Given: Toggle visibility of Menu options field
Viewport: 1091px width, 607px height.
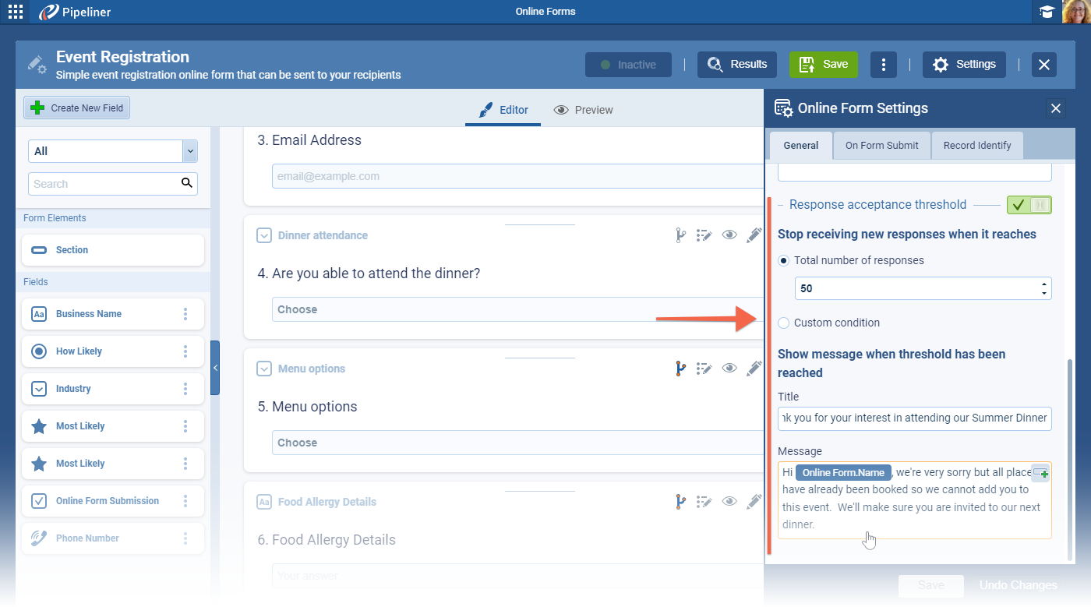Looking at the screenshot, I should (729, 369).
